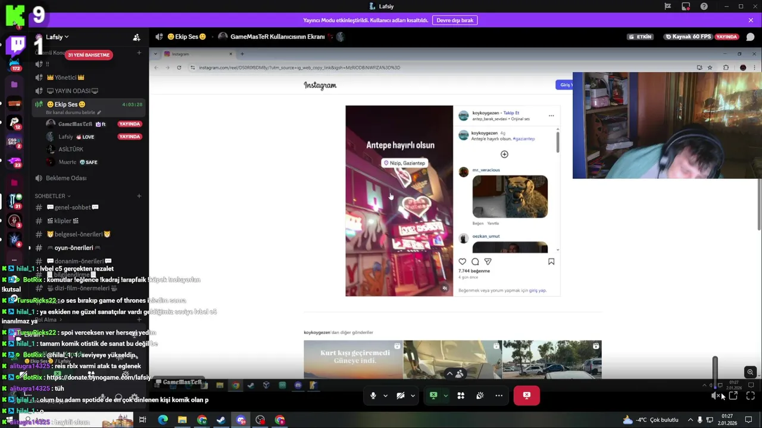Click the ETKİN status badge
Viewport: 762px width, 428px height.
[641, 37]
